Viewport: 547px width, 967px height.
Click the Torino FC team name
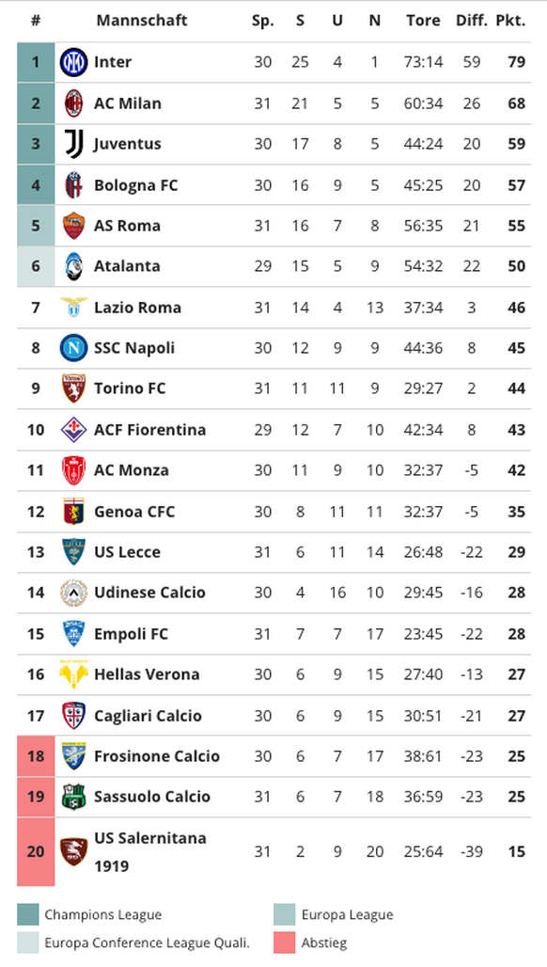tap(130, 388)
